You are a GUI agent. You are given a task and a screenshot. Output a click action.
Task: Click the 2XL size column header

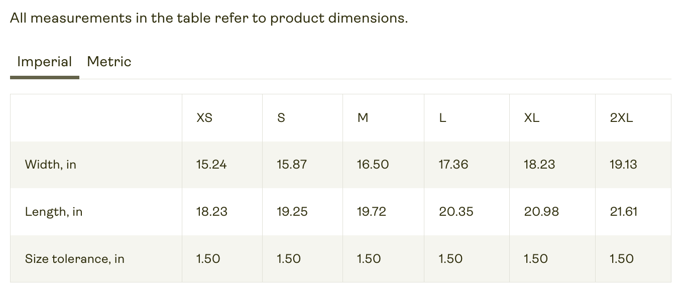click(x=621, y=118)
